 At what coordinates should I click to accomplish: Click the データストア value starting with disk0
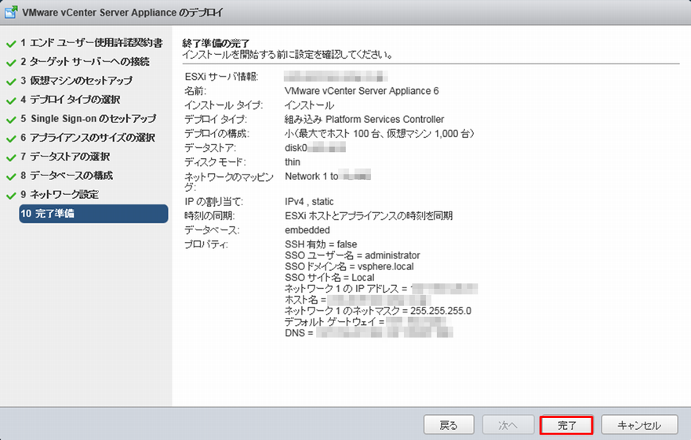pos(314,147)
